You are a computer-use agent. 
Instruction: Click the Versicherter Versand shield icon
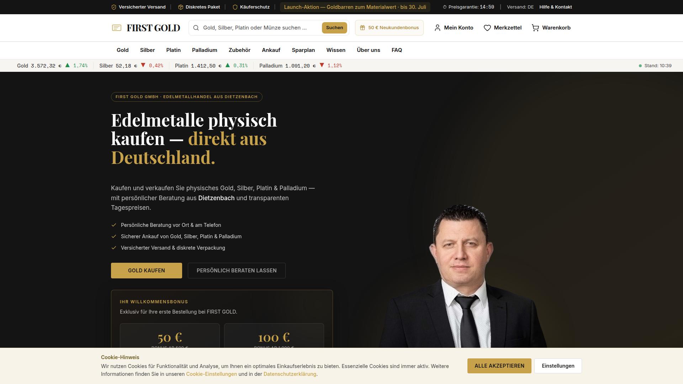coord(114,7)
